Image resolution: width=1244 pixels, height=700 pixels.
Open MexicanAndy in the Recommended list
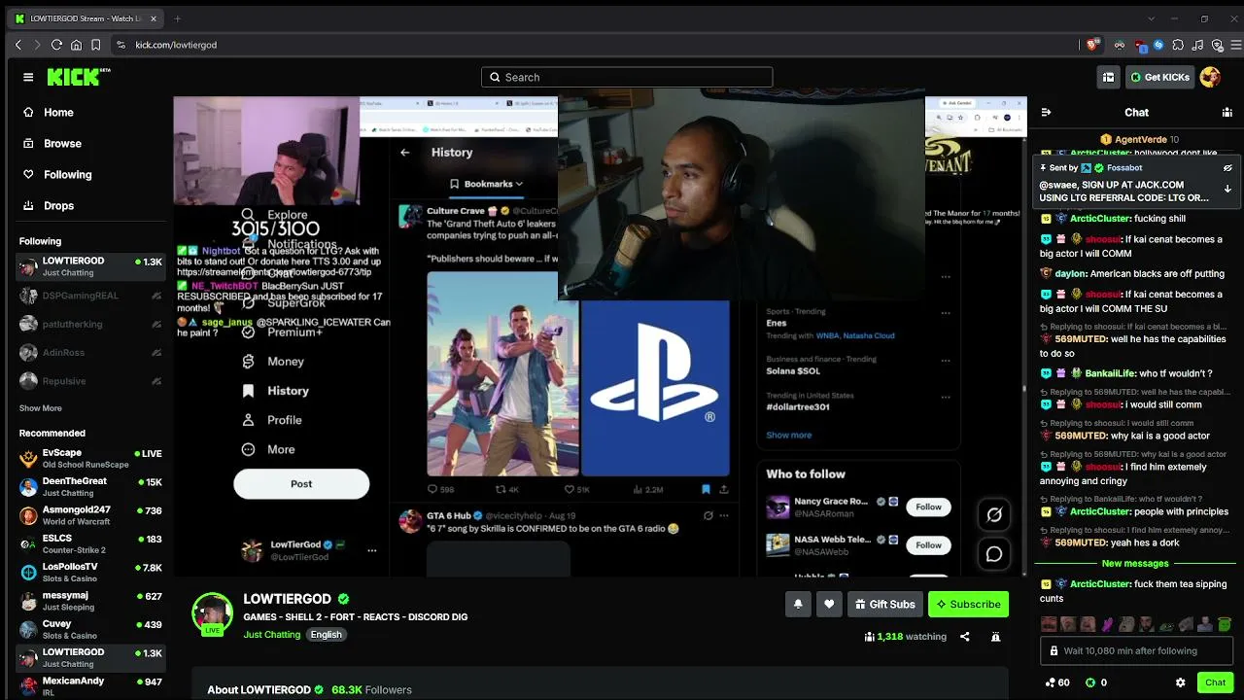point(91,686)
